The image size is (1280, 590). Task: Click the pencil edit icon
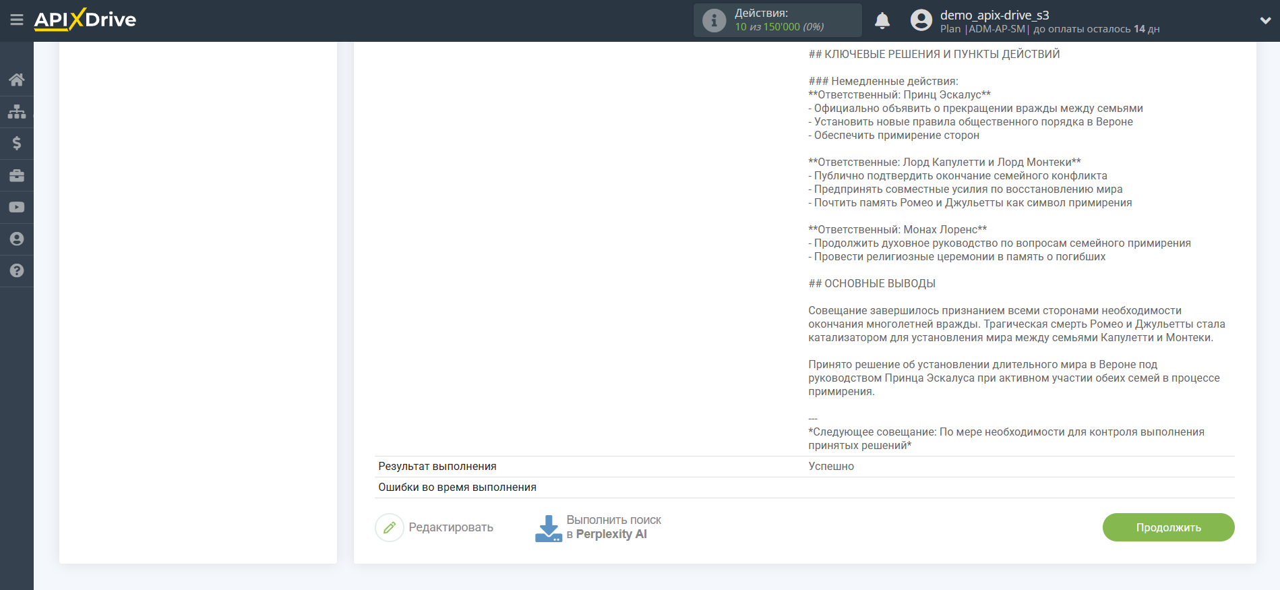(x=390, y=527)
